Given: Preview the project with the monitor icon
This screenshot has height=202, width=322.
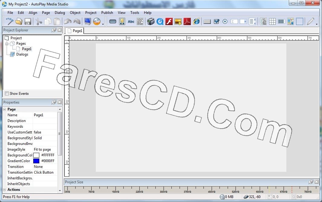Looking at the screenshot, I should click(88, 21).
